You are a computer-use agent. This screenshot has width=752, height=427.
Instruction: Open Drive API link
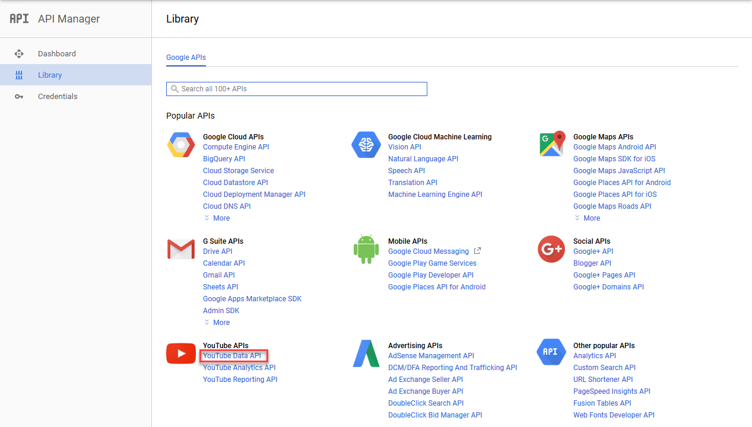pyautogui.click(x=218, y=251)
